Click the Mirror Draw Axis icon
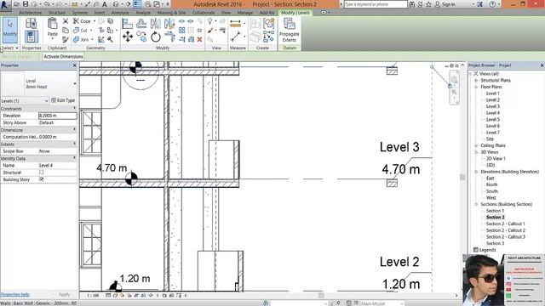 tap(169, 24)
